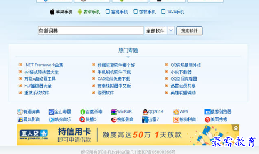Click the phone icon beside JAVA手机
The height and width of the screenshot is (154, 259).
coord(163,12)
